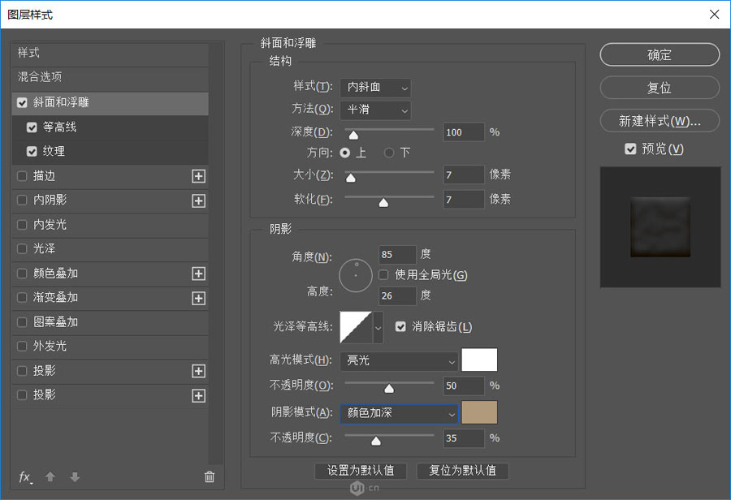
Task: Click the delete effect trash icon
Action: (x=209, y=477)
